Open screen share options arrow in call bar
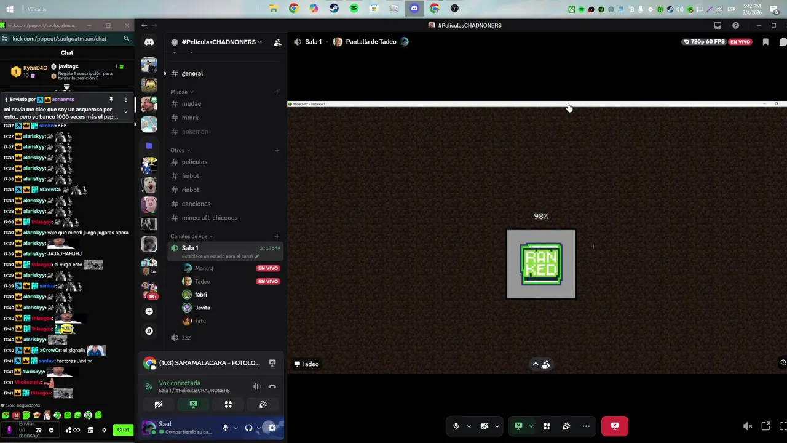 (x=531, y=426)
